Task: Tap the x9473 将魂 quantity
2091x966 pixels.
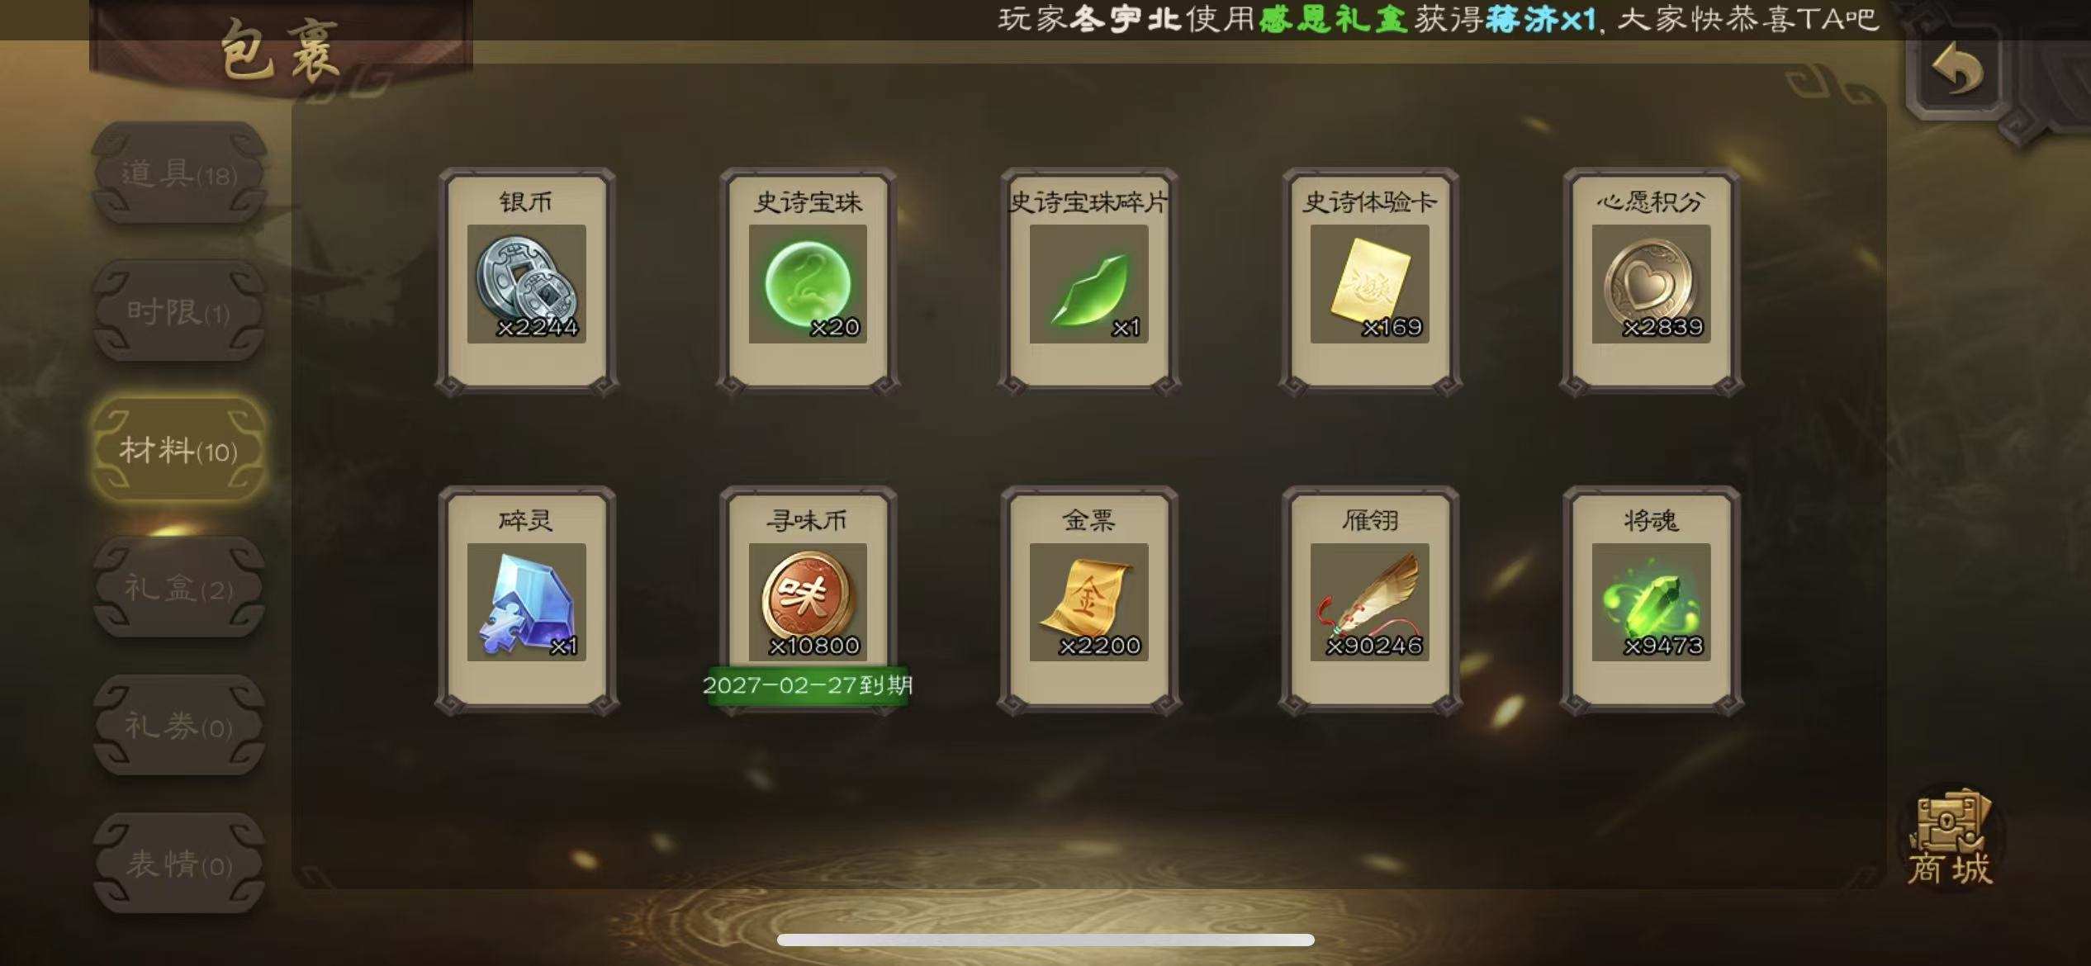Action: [1663, 646]
